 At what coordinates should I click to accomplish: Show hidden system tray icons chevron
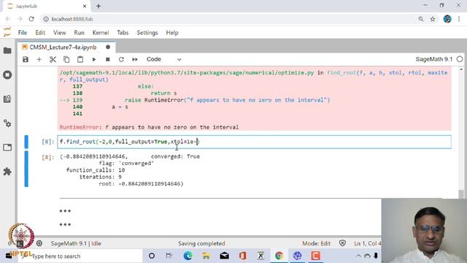pyautogui.click(x=358, y=256)
